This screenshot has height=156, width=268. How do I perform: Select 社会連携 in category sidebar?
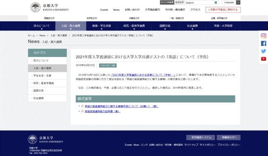click(x=47, y=99)
